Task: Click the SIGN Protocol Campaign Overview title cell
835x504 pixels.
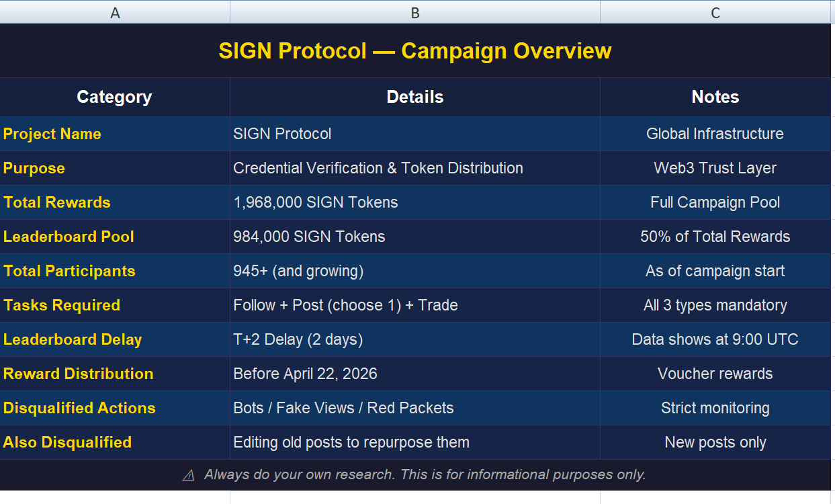Action: 415,51
